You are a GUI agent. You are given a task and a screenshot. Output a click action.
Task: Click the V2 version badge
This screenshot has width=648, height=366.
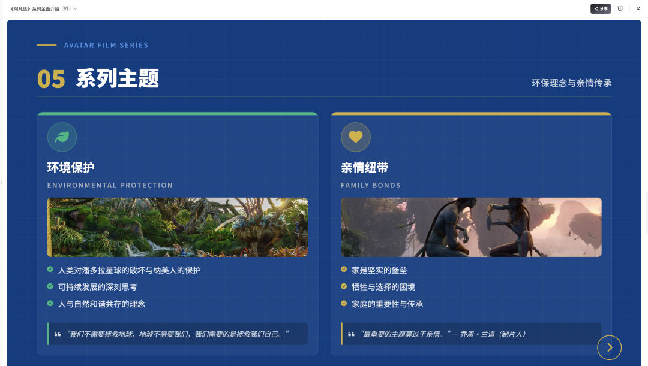[x=66, y=8]
